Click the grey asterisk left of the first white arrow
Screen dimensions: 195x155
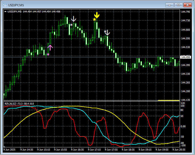(71, 25)
